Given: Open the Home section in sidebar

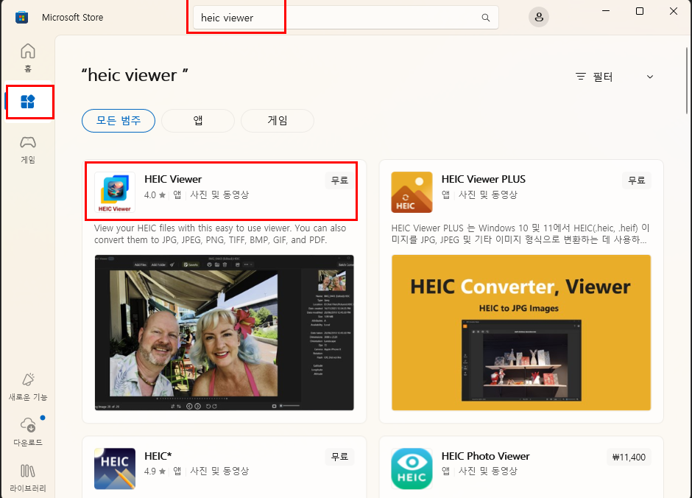Looking at the screenshot, I should [x=28, y=57].
